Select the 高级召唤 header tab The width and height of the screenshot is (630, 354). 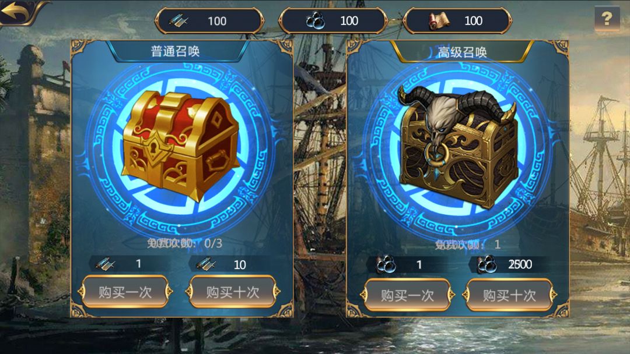click(462, 52)
